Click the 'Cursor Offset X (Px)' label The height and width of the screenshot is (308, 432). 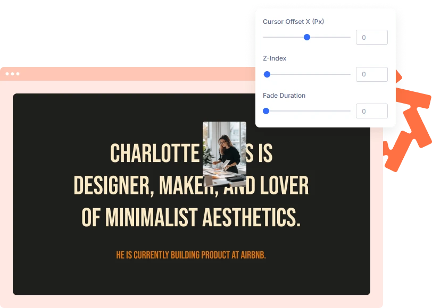coord(293,21)
